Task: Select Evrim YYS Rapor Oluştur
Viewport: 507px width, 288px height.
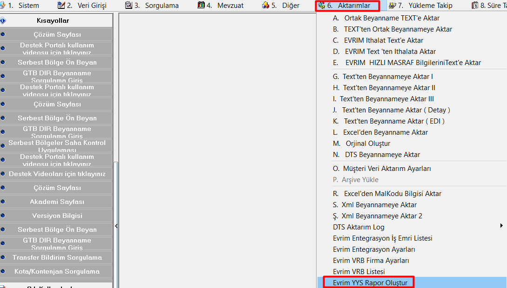Action: coord(370,282)
